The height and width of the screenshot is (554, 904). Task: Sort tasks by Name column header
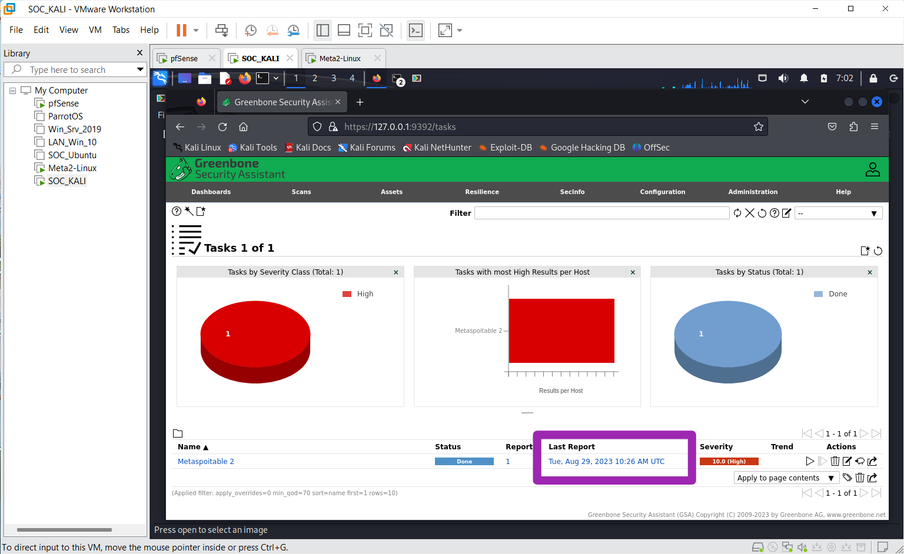pyautogui.click(x=193, y=447)
